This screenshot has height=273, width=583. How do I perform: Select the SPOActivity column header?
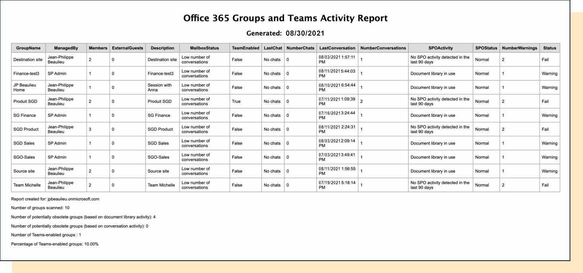(x=441, y=48)
